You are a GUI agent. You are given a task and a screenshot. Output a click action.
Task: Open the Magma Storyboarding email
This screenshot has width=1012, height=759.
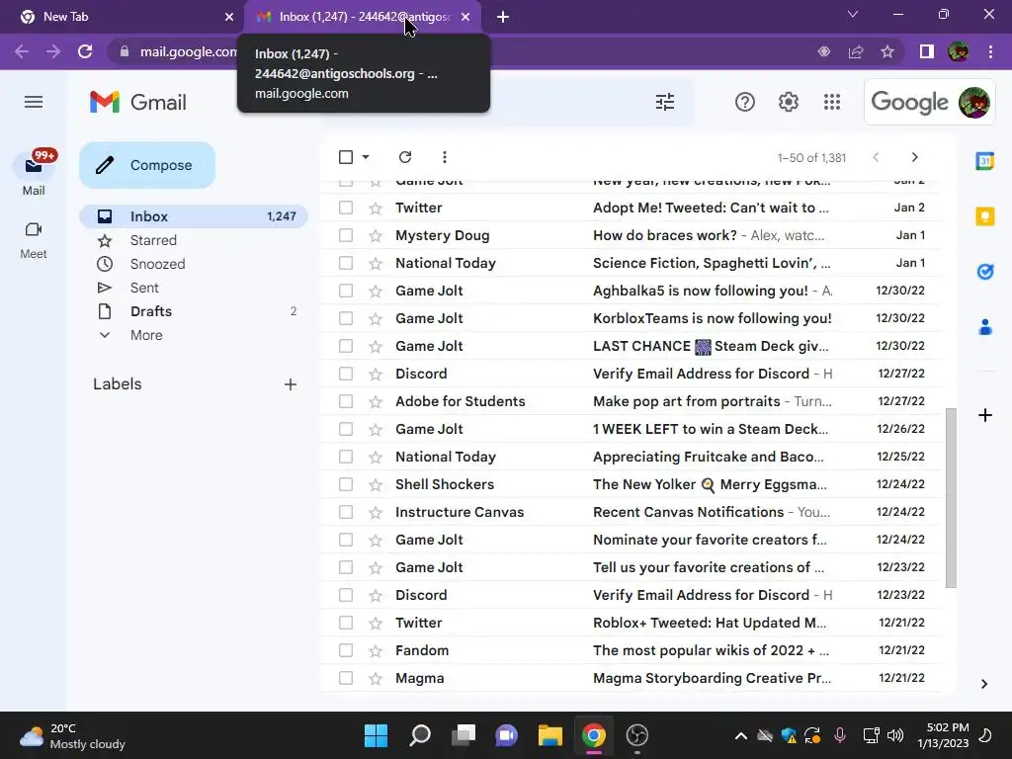point(632,678)
